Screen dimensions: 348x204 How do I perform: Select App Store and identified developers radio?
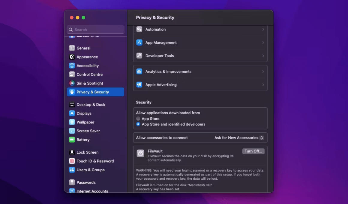(x=138, y=124)
